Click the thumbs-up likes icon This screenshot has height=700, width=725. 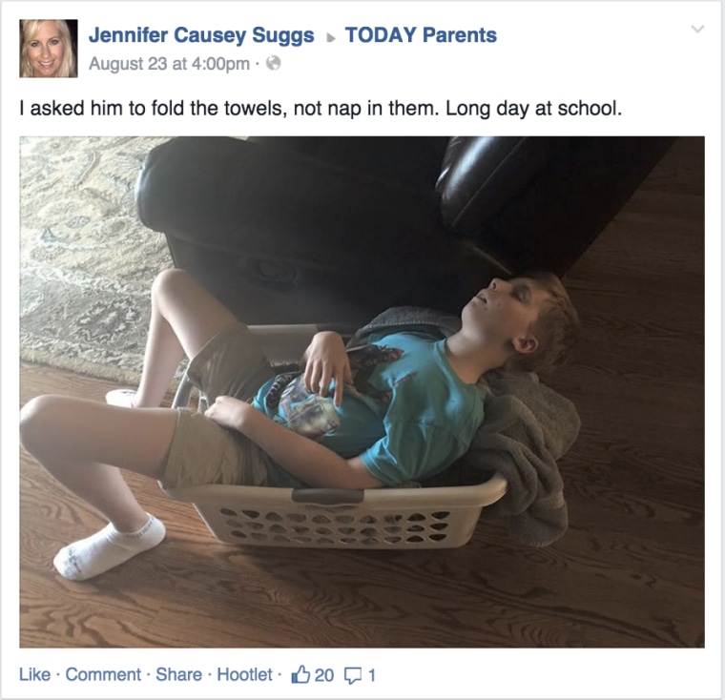pos(300,674)
